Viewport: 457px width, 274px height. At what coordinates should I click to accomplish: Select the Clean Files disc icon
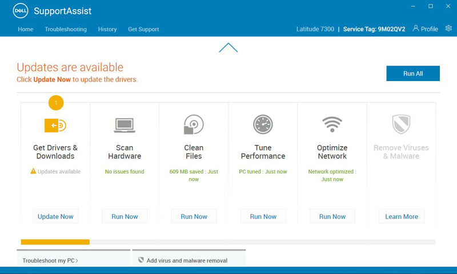tap(194, 124)
